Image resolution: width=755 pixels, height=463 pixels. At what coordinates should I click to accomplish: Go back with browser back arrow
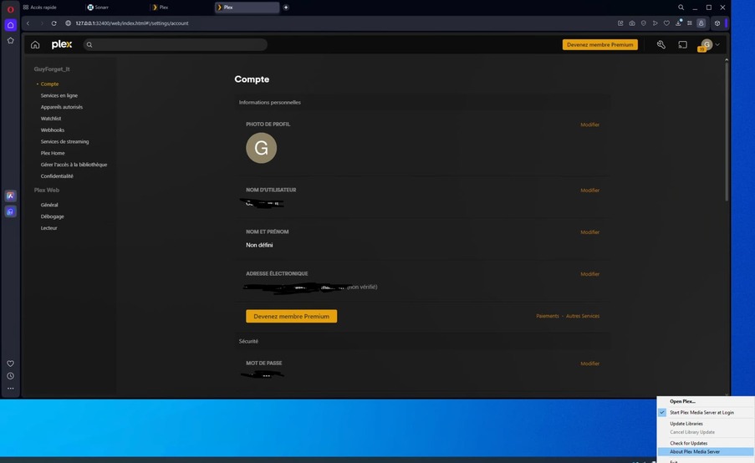(28, 23)
